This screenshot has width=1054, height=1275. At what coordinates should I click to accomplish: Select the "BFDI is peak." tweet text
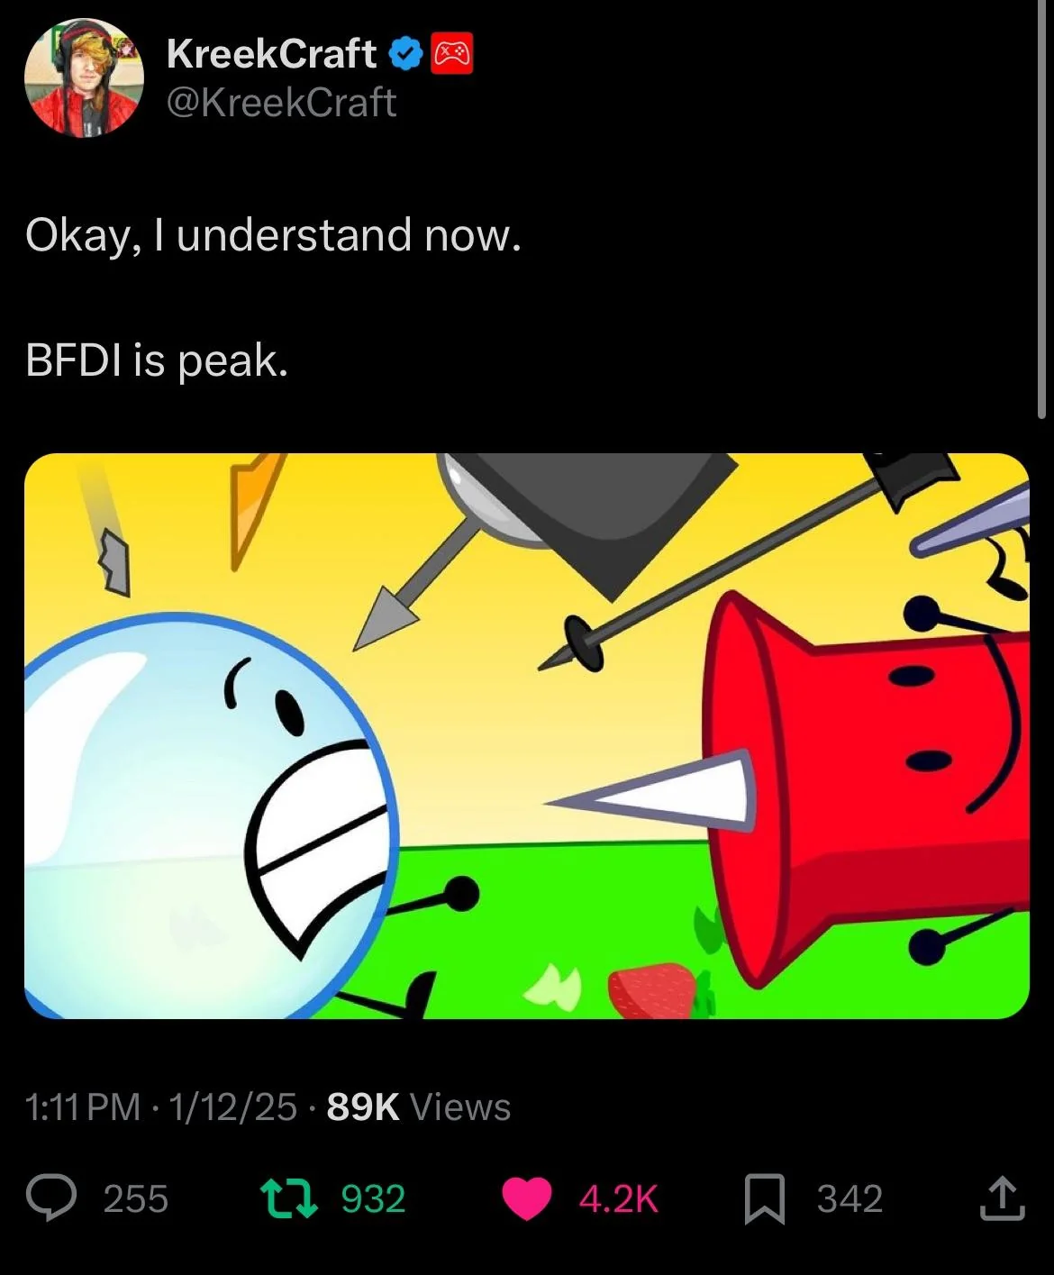point(157,360)
